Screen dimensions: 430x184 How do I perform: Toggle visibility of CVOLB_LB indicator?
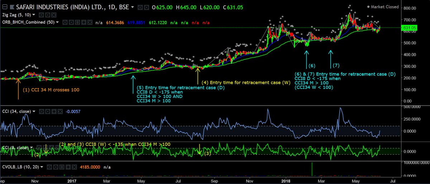(x=49, y=167)
